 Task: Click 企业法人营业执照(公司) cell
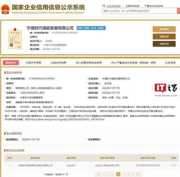tap(107, 165)
